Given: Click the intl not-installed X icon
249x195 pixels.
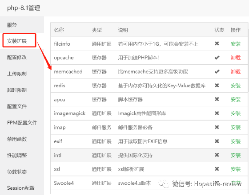Looking at the screenshot, I should click(217, 155).
